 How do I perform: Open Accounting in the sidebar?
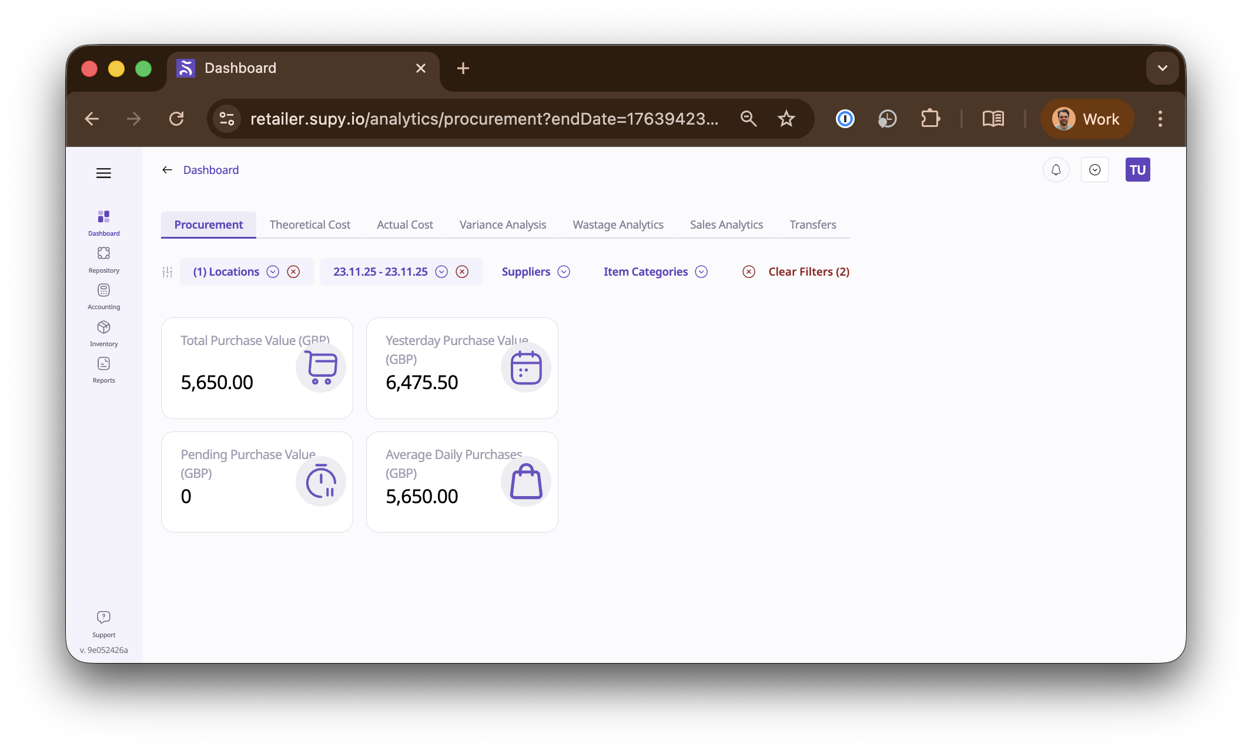[103, 297]
